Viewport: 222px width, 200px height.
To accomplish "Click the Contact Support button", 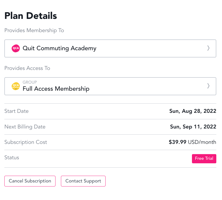I will (83, 181).
